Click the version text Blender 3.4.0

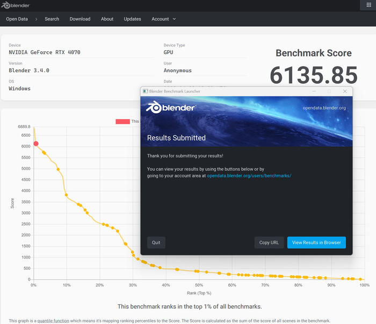click(29, 70)
